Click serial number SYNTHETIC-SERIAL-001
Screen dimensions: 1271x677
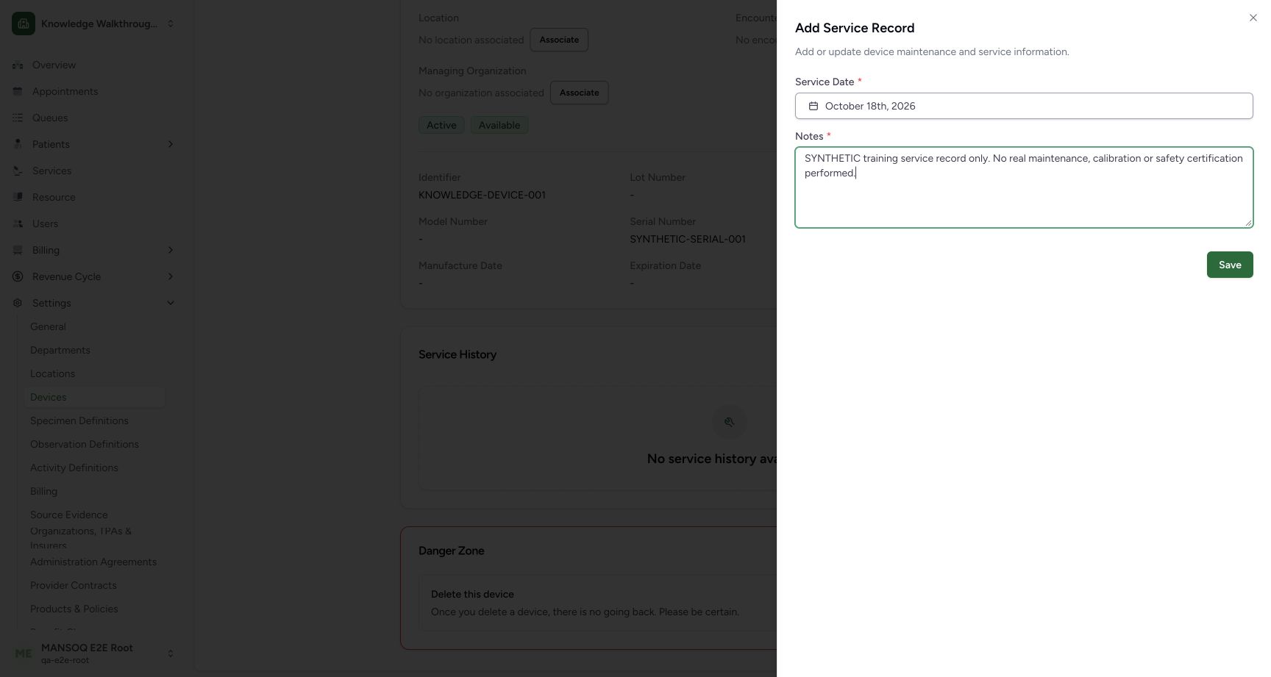(x=688, y=239)
